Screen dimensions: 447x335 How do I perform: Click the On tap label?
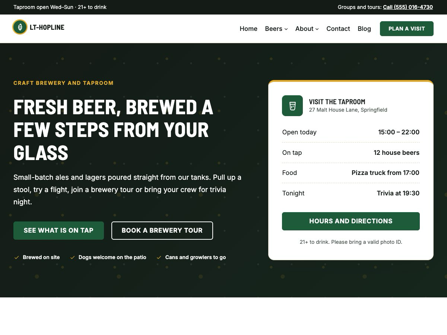pos(292,153)
